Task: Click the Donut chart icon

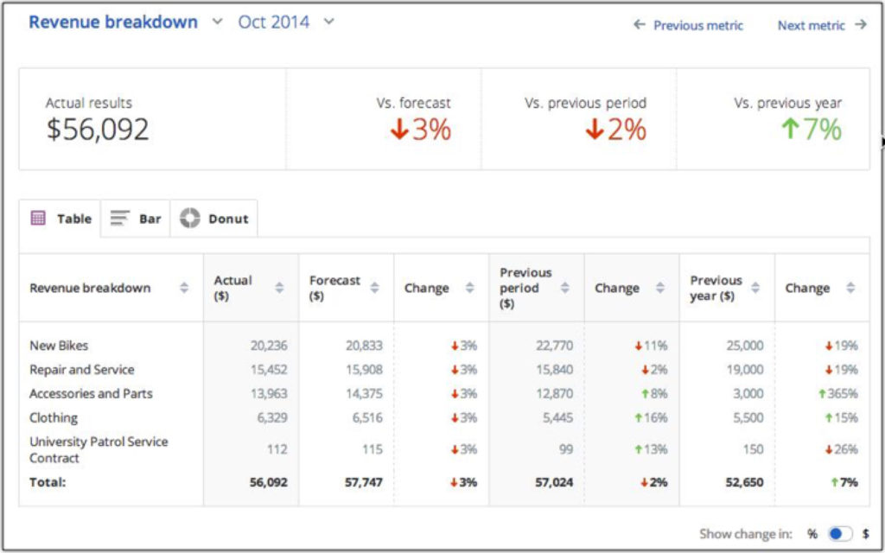Action: (190, 219)
